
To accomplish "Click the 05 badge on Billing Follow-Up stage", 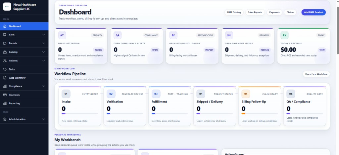I will point(246,94).
